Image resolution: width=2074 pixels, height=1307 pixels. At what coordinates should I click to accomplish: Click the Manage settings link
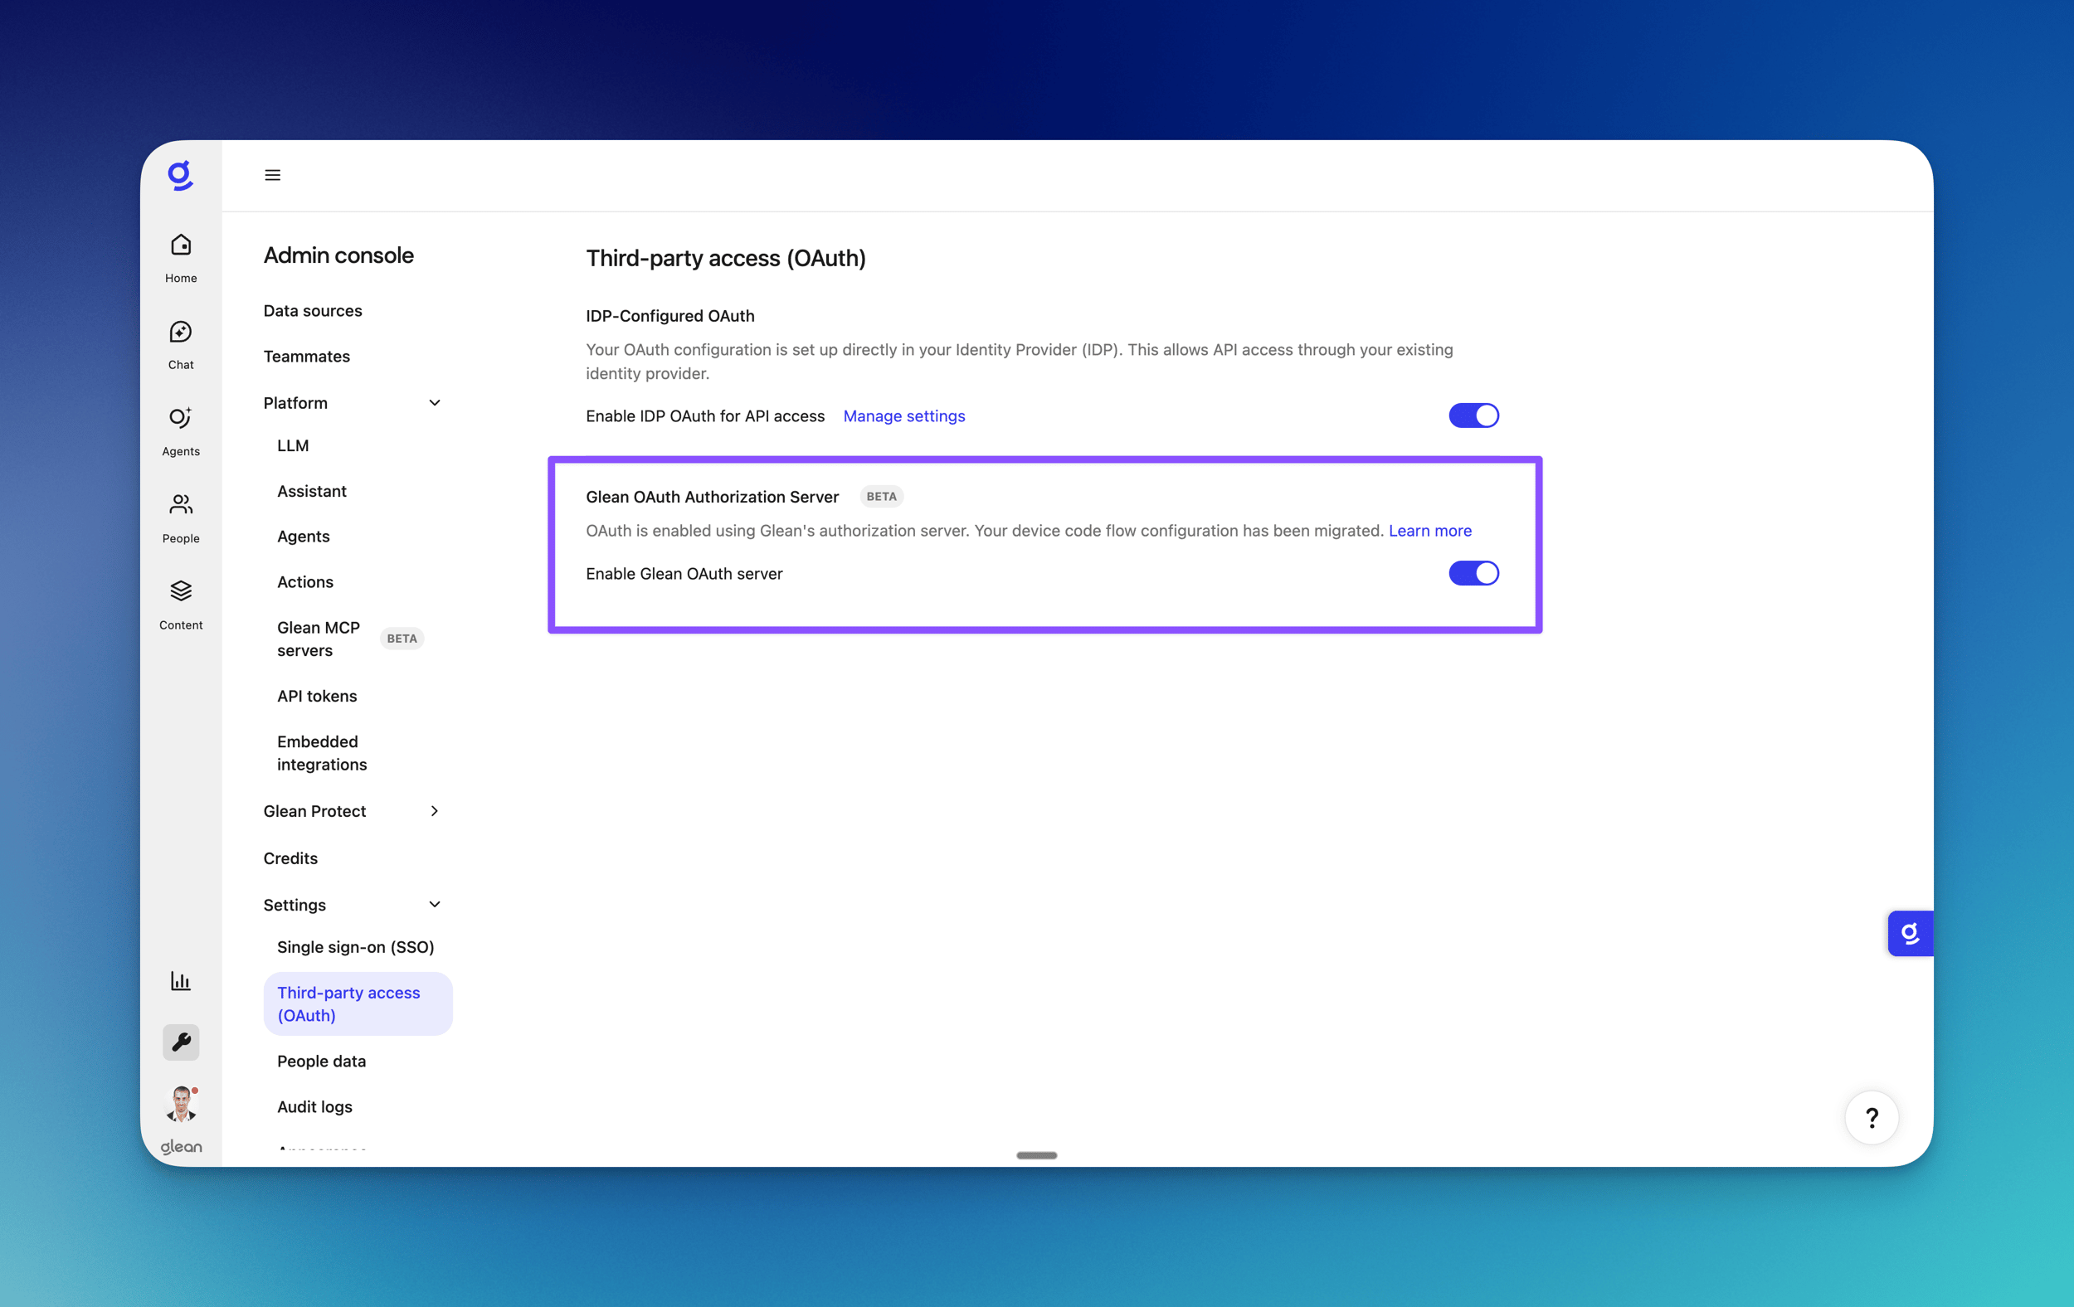[x=903, y=415]
